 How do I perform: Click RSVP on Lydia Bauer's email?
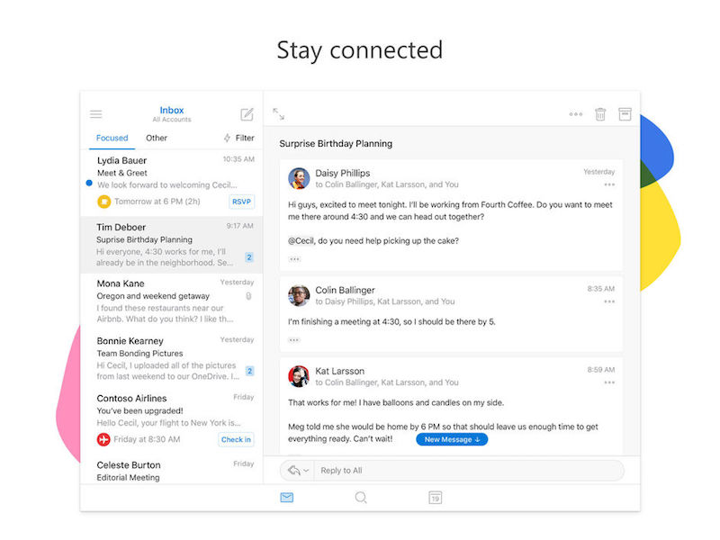click(241, 202)
